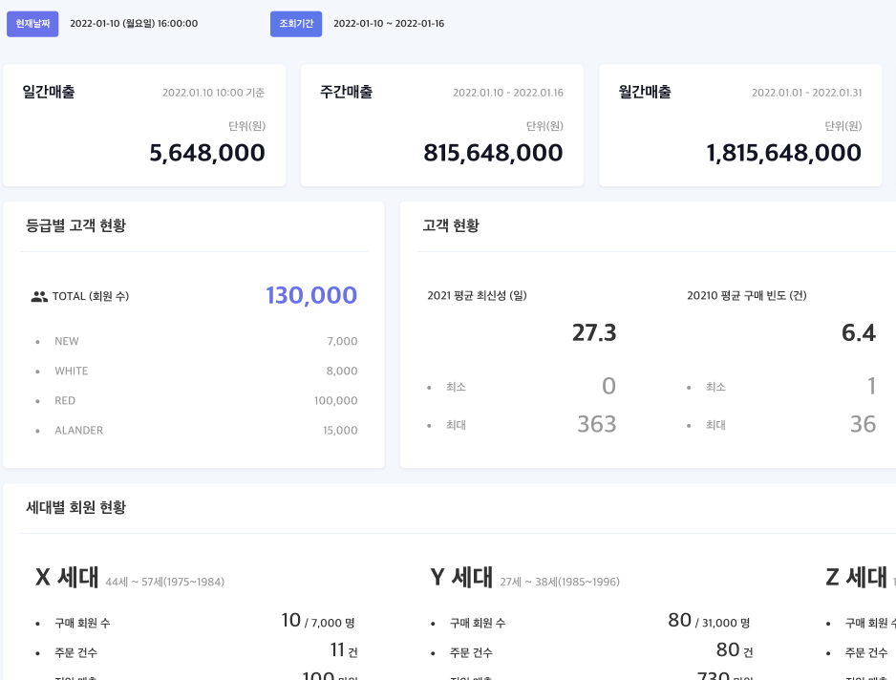Viewport: 896px width, 680px height.
Task: Click the 월간매출 card title
Action: click(x=645, y=92)
